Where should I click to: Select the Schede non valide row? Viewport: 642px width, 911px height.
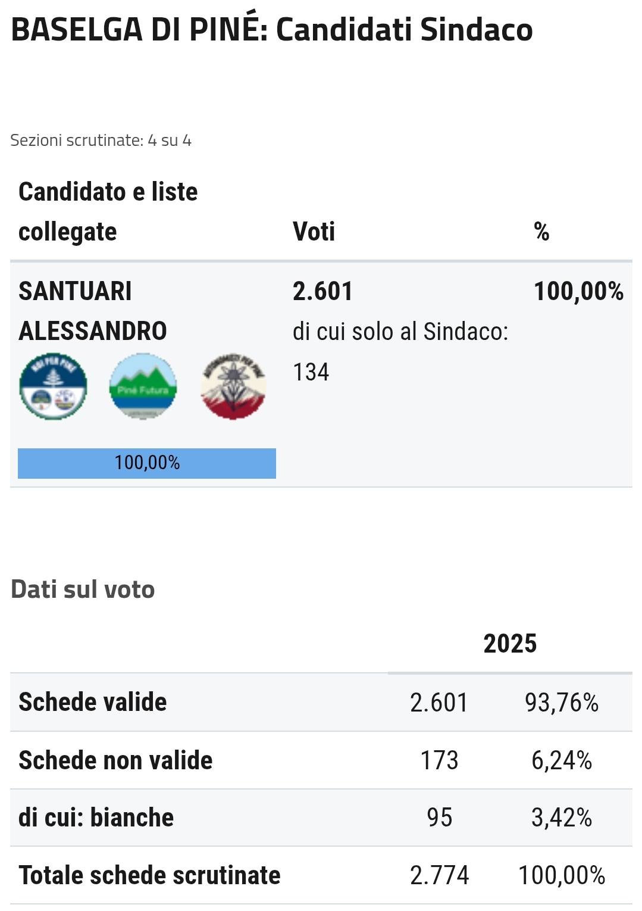click(321, 760)
